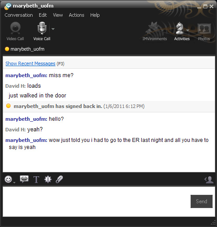Viewport: 217px width, 227px height.
Task: Open the Help menu
Action: point(95,15)
